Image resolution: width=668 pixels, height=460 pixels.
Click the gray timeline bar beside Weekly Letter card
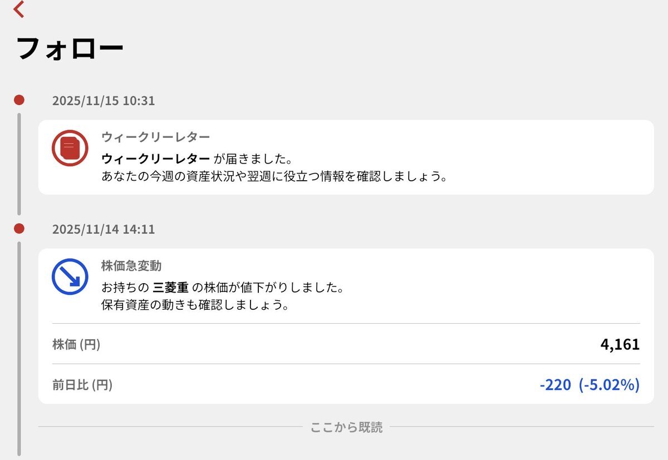pyautogui.click(x=19, y=164)
